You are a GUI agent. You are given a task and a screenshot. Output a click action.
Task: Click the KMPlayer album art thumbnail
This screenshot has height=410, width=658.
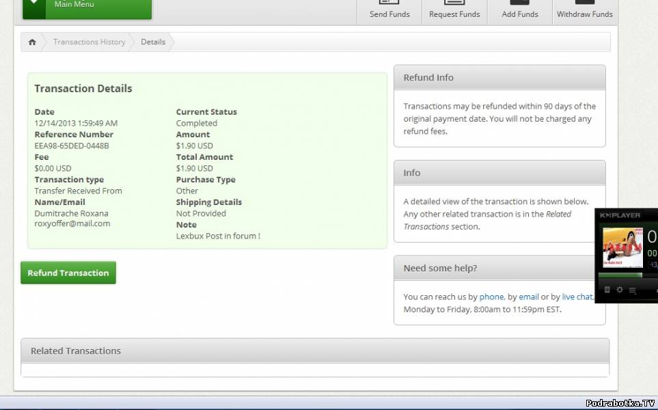click(622, 247)
